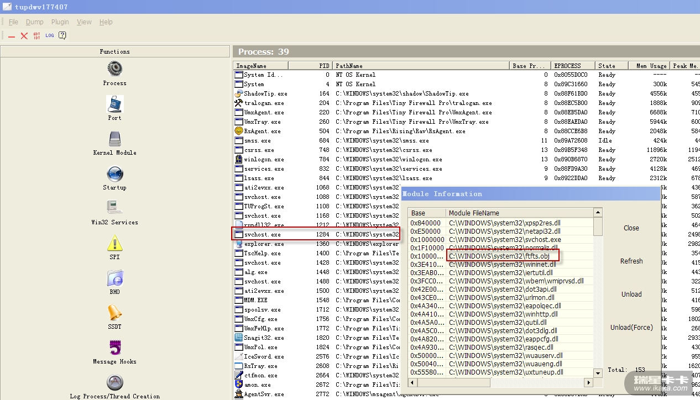Open the Port function in sidebar

[114, 104]
